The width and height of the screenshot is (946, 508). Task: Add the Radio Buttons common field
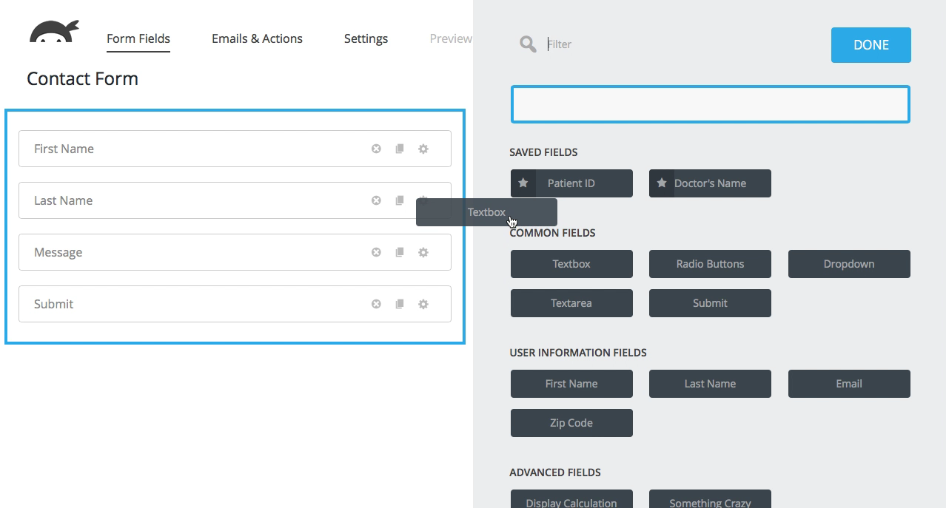pyautogui.click(x=710, y=264)
